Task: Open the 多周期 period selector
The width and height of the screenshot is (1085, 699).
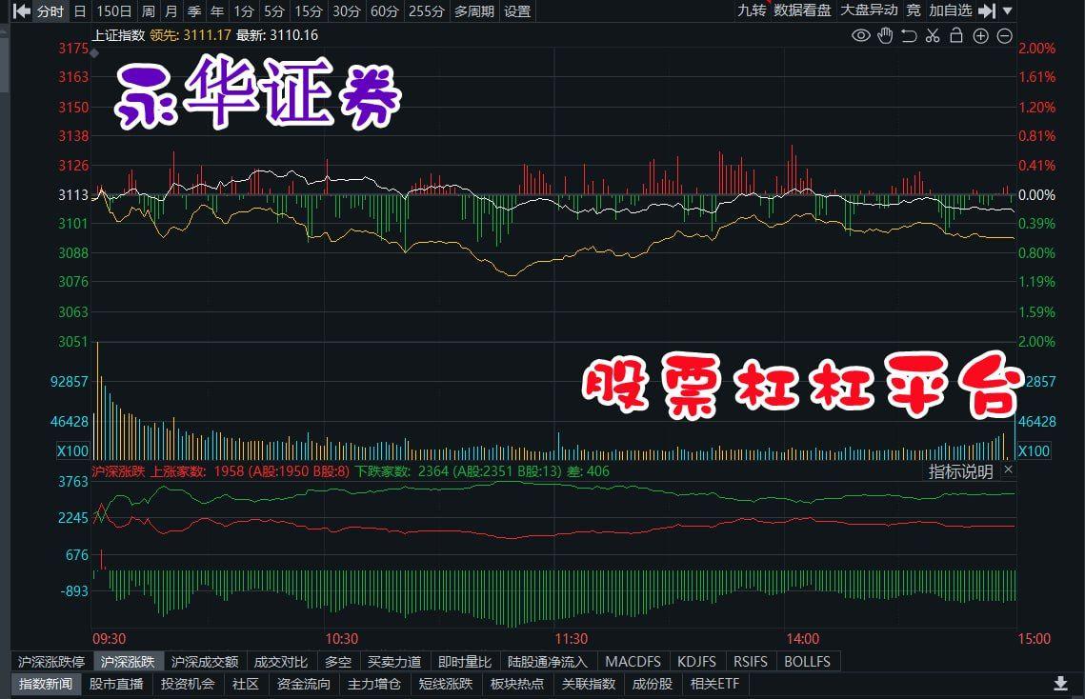Action: pyautogui.click(x=473, y=11)
